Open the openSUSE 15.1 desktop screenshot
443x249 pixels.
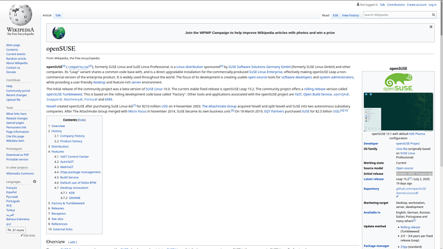398,112
